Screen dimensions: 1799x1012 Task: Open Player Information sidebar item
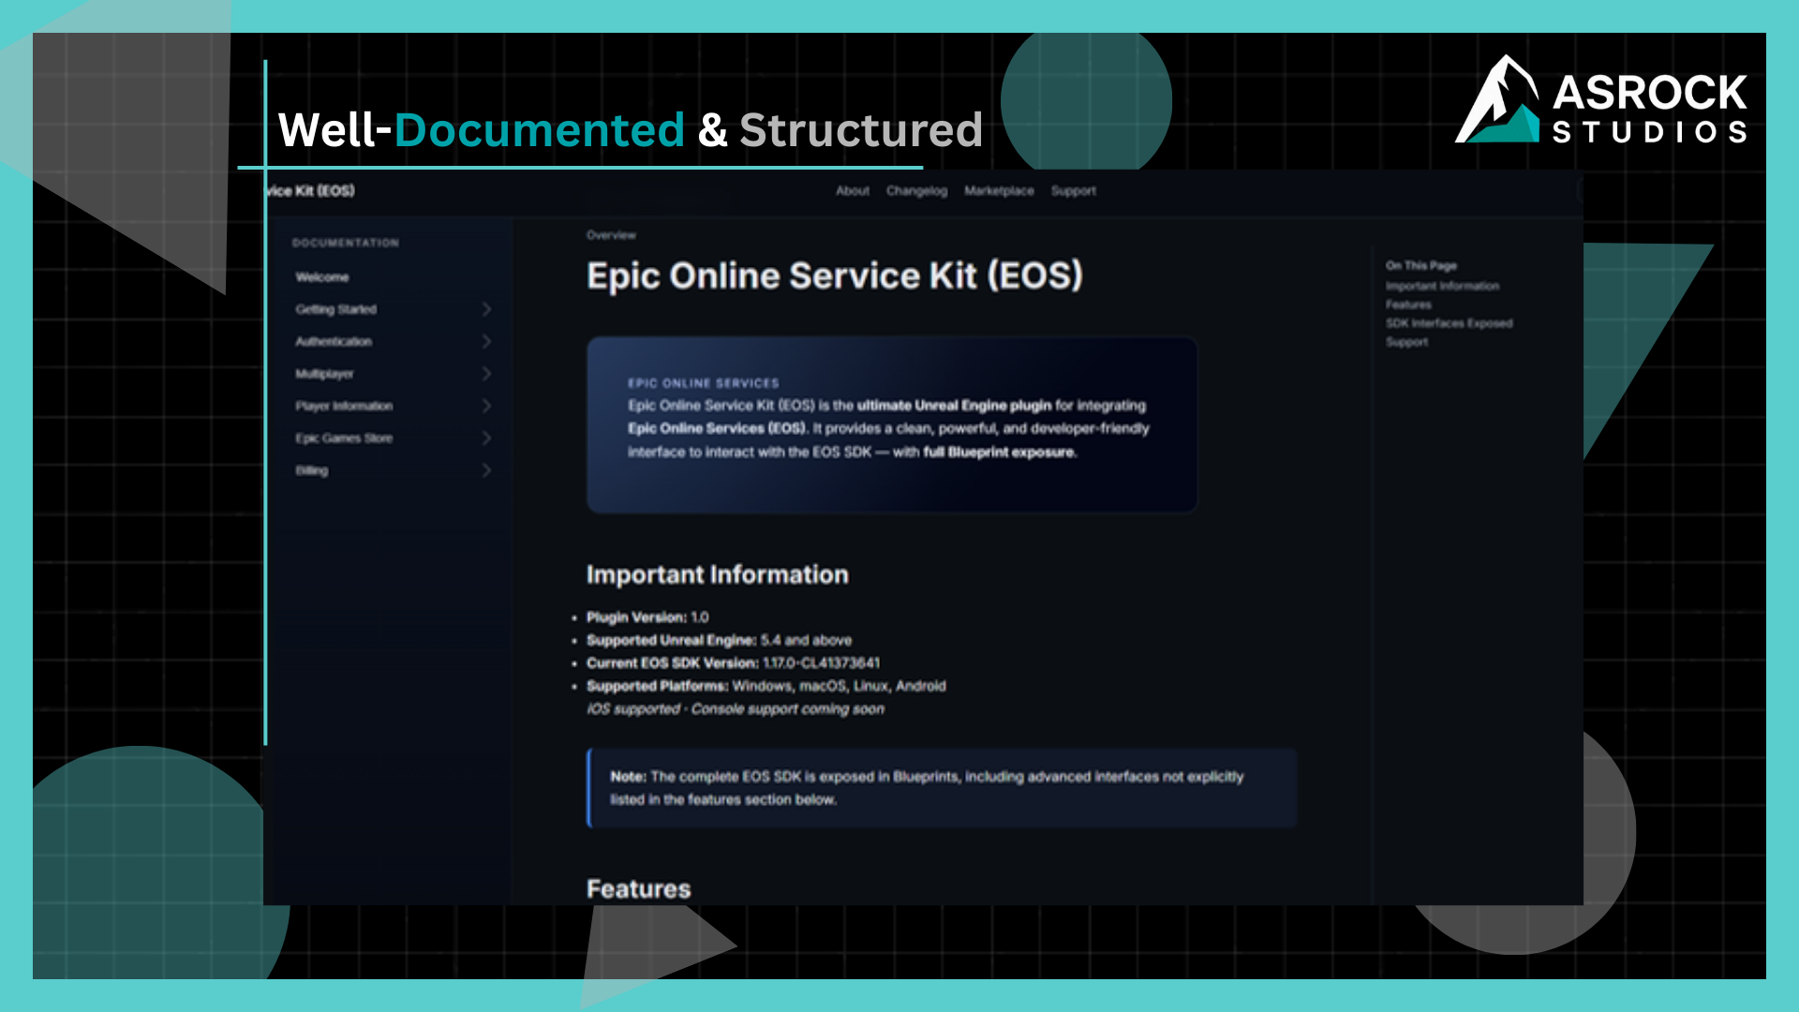(344, 407)
